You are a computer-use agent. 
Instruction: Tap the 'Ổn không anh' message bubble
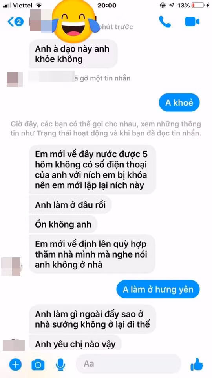[x=64, y=224]
